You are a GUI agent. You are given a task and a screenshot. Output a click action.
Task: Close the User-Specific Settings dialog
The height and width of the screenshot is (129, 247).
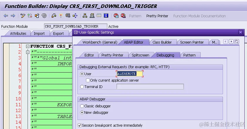coord(240,32)
